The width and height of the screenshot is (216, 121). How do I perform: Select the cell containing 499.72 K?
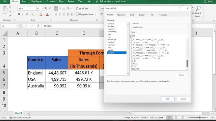coord(84,79)
